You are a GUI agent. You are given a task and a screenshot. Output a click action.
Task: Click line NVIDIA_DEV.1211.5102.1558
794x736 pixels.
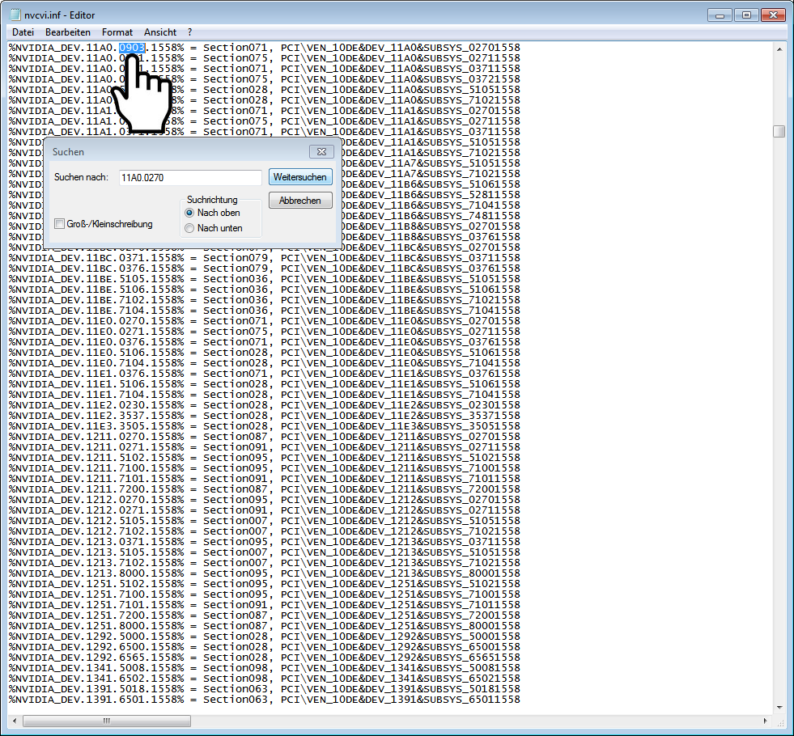(265, 458)
